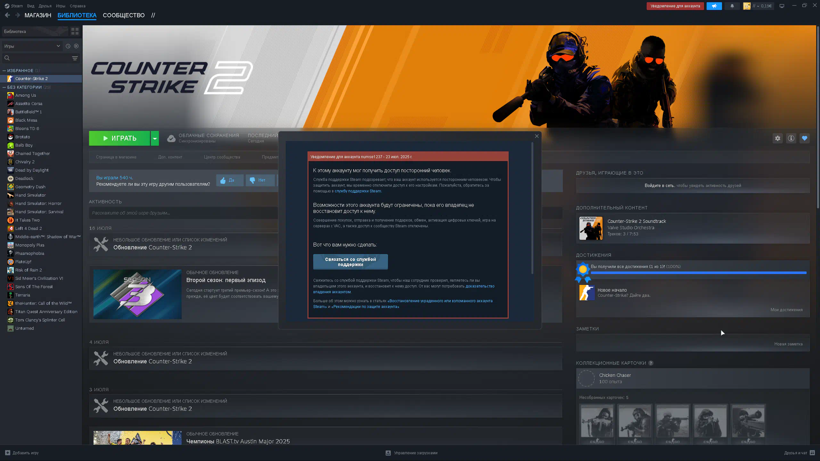Click the achievements progress bar
The image size is (820, 461).
[699, 273]
